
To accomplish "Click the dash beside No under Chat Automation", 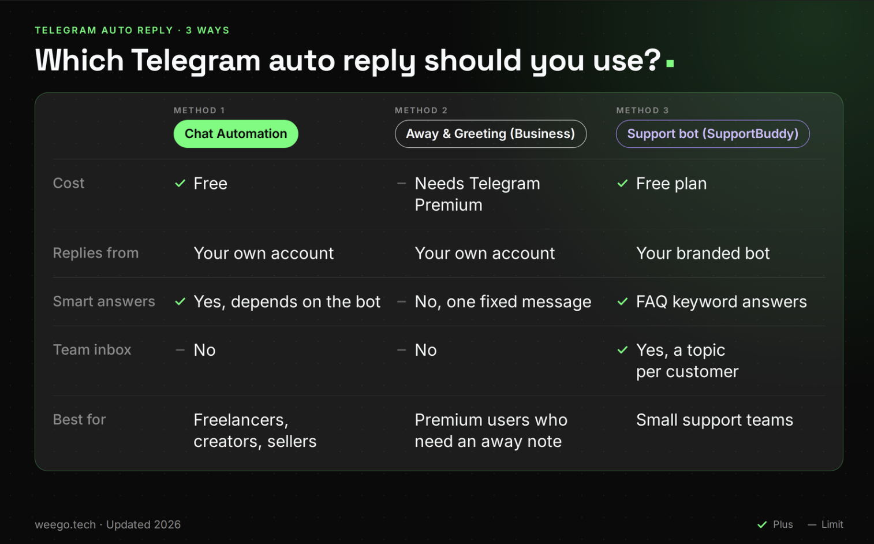I will [180, 350].
